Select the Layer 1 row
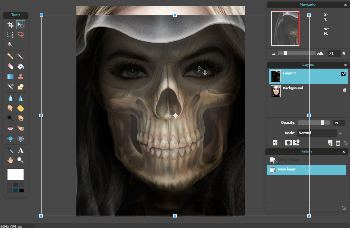This screenshot has height=228, width=350. (308, 76)
